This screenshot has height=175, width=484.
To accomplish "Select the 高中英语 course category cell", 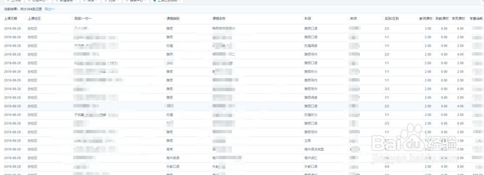I will tap(173, 158).
